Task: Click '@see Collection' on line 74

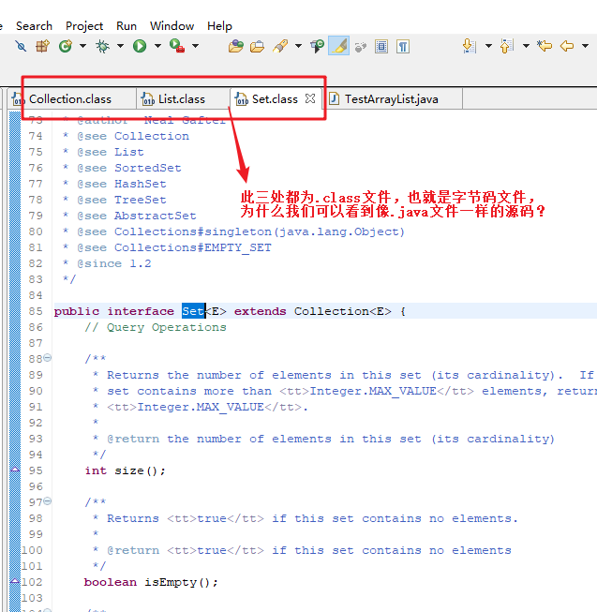Action: click(x=133, y=136)
